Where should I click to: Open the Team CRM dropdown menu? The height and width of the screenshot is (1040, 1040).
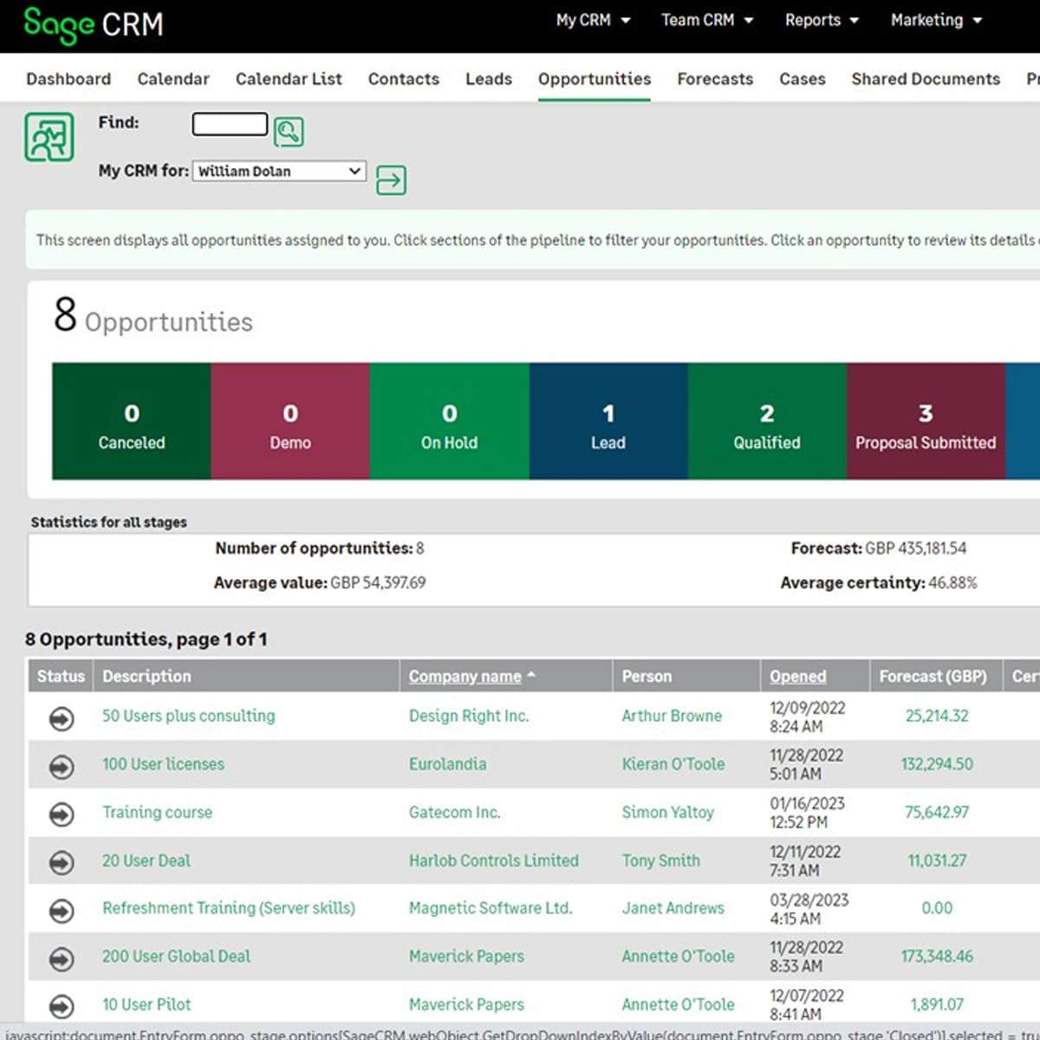(707, 20)
